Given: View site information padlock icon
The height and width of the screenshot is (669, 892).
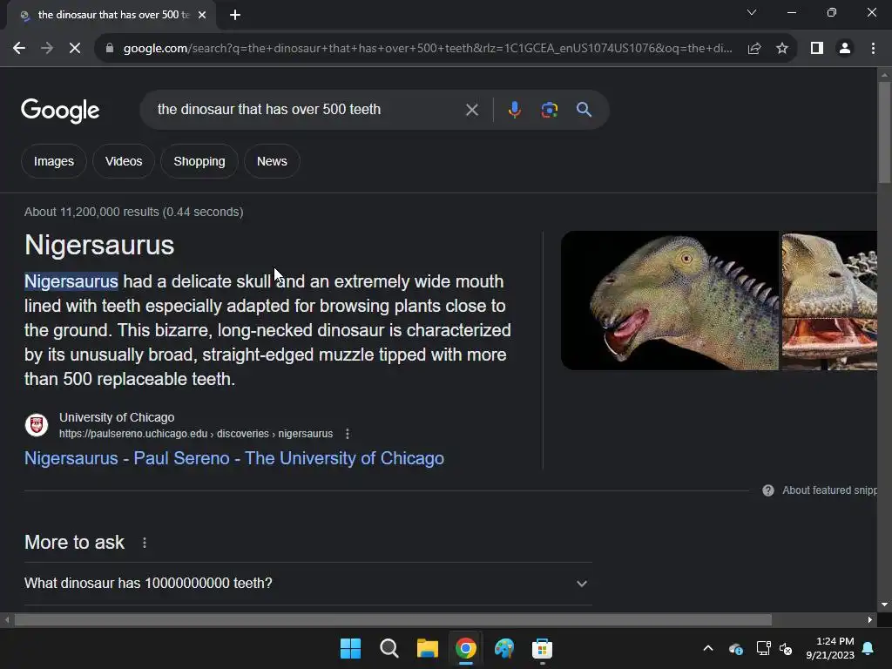Looking at the screenshot, I should click(110, 49).
